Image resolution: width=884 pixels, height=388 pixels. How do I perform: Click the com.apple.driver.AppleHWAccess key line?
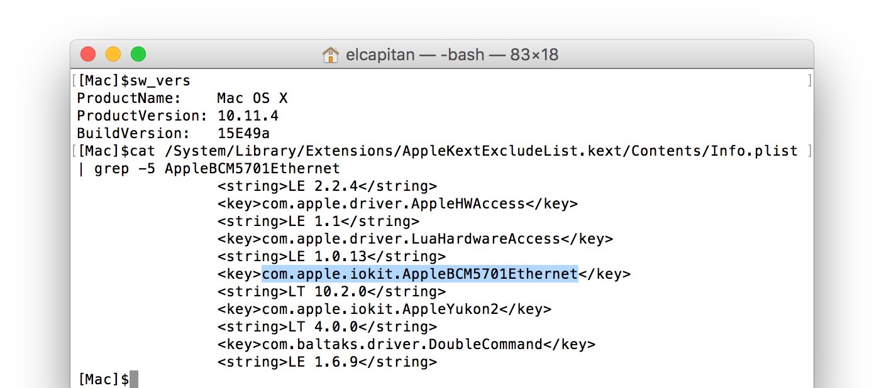397,203
